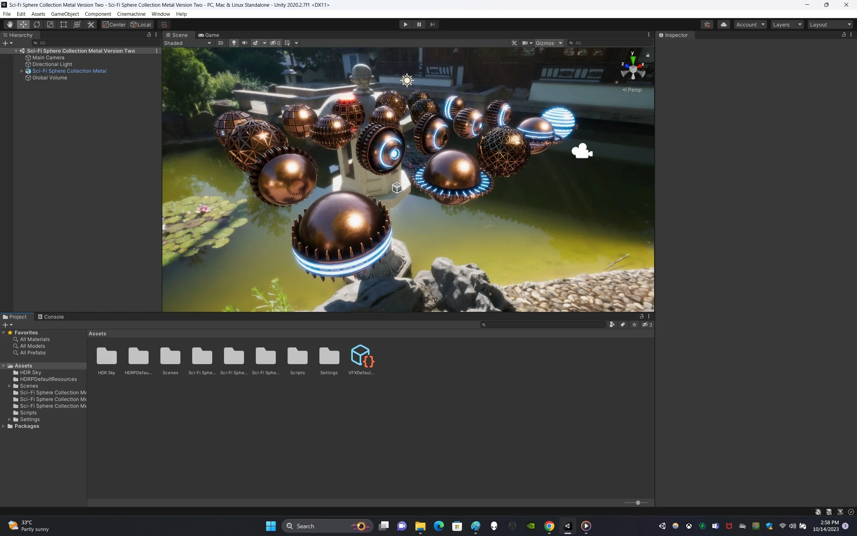The height and width of the screenshot is (536, 857).
Task: Toggle hidden objects visibility in Scene
Action: 275,43
